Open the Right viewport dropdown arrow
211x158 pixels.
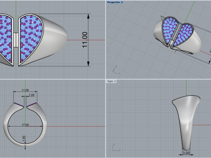(115, 81)
